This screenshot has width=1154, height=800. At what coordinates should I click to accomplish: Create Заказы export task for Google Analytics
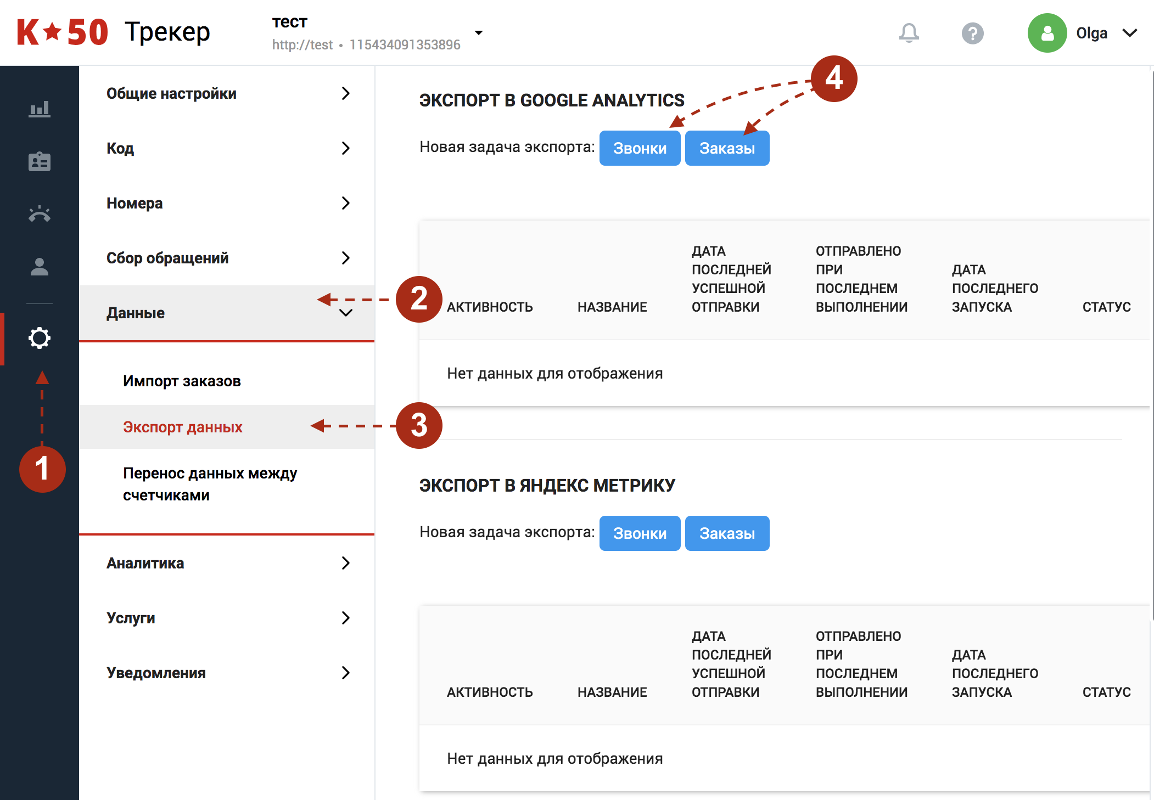[727, 148]
